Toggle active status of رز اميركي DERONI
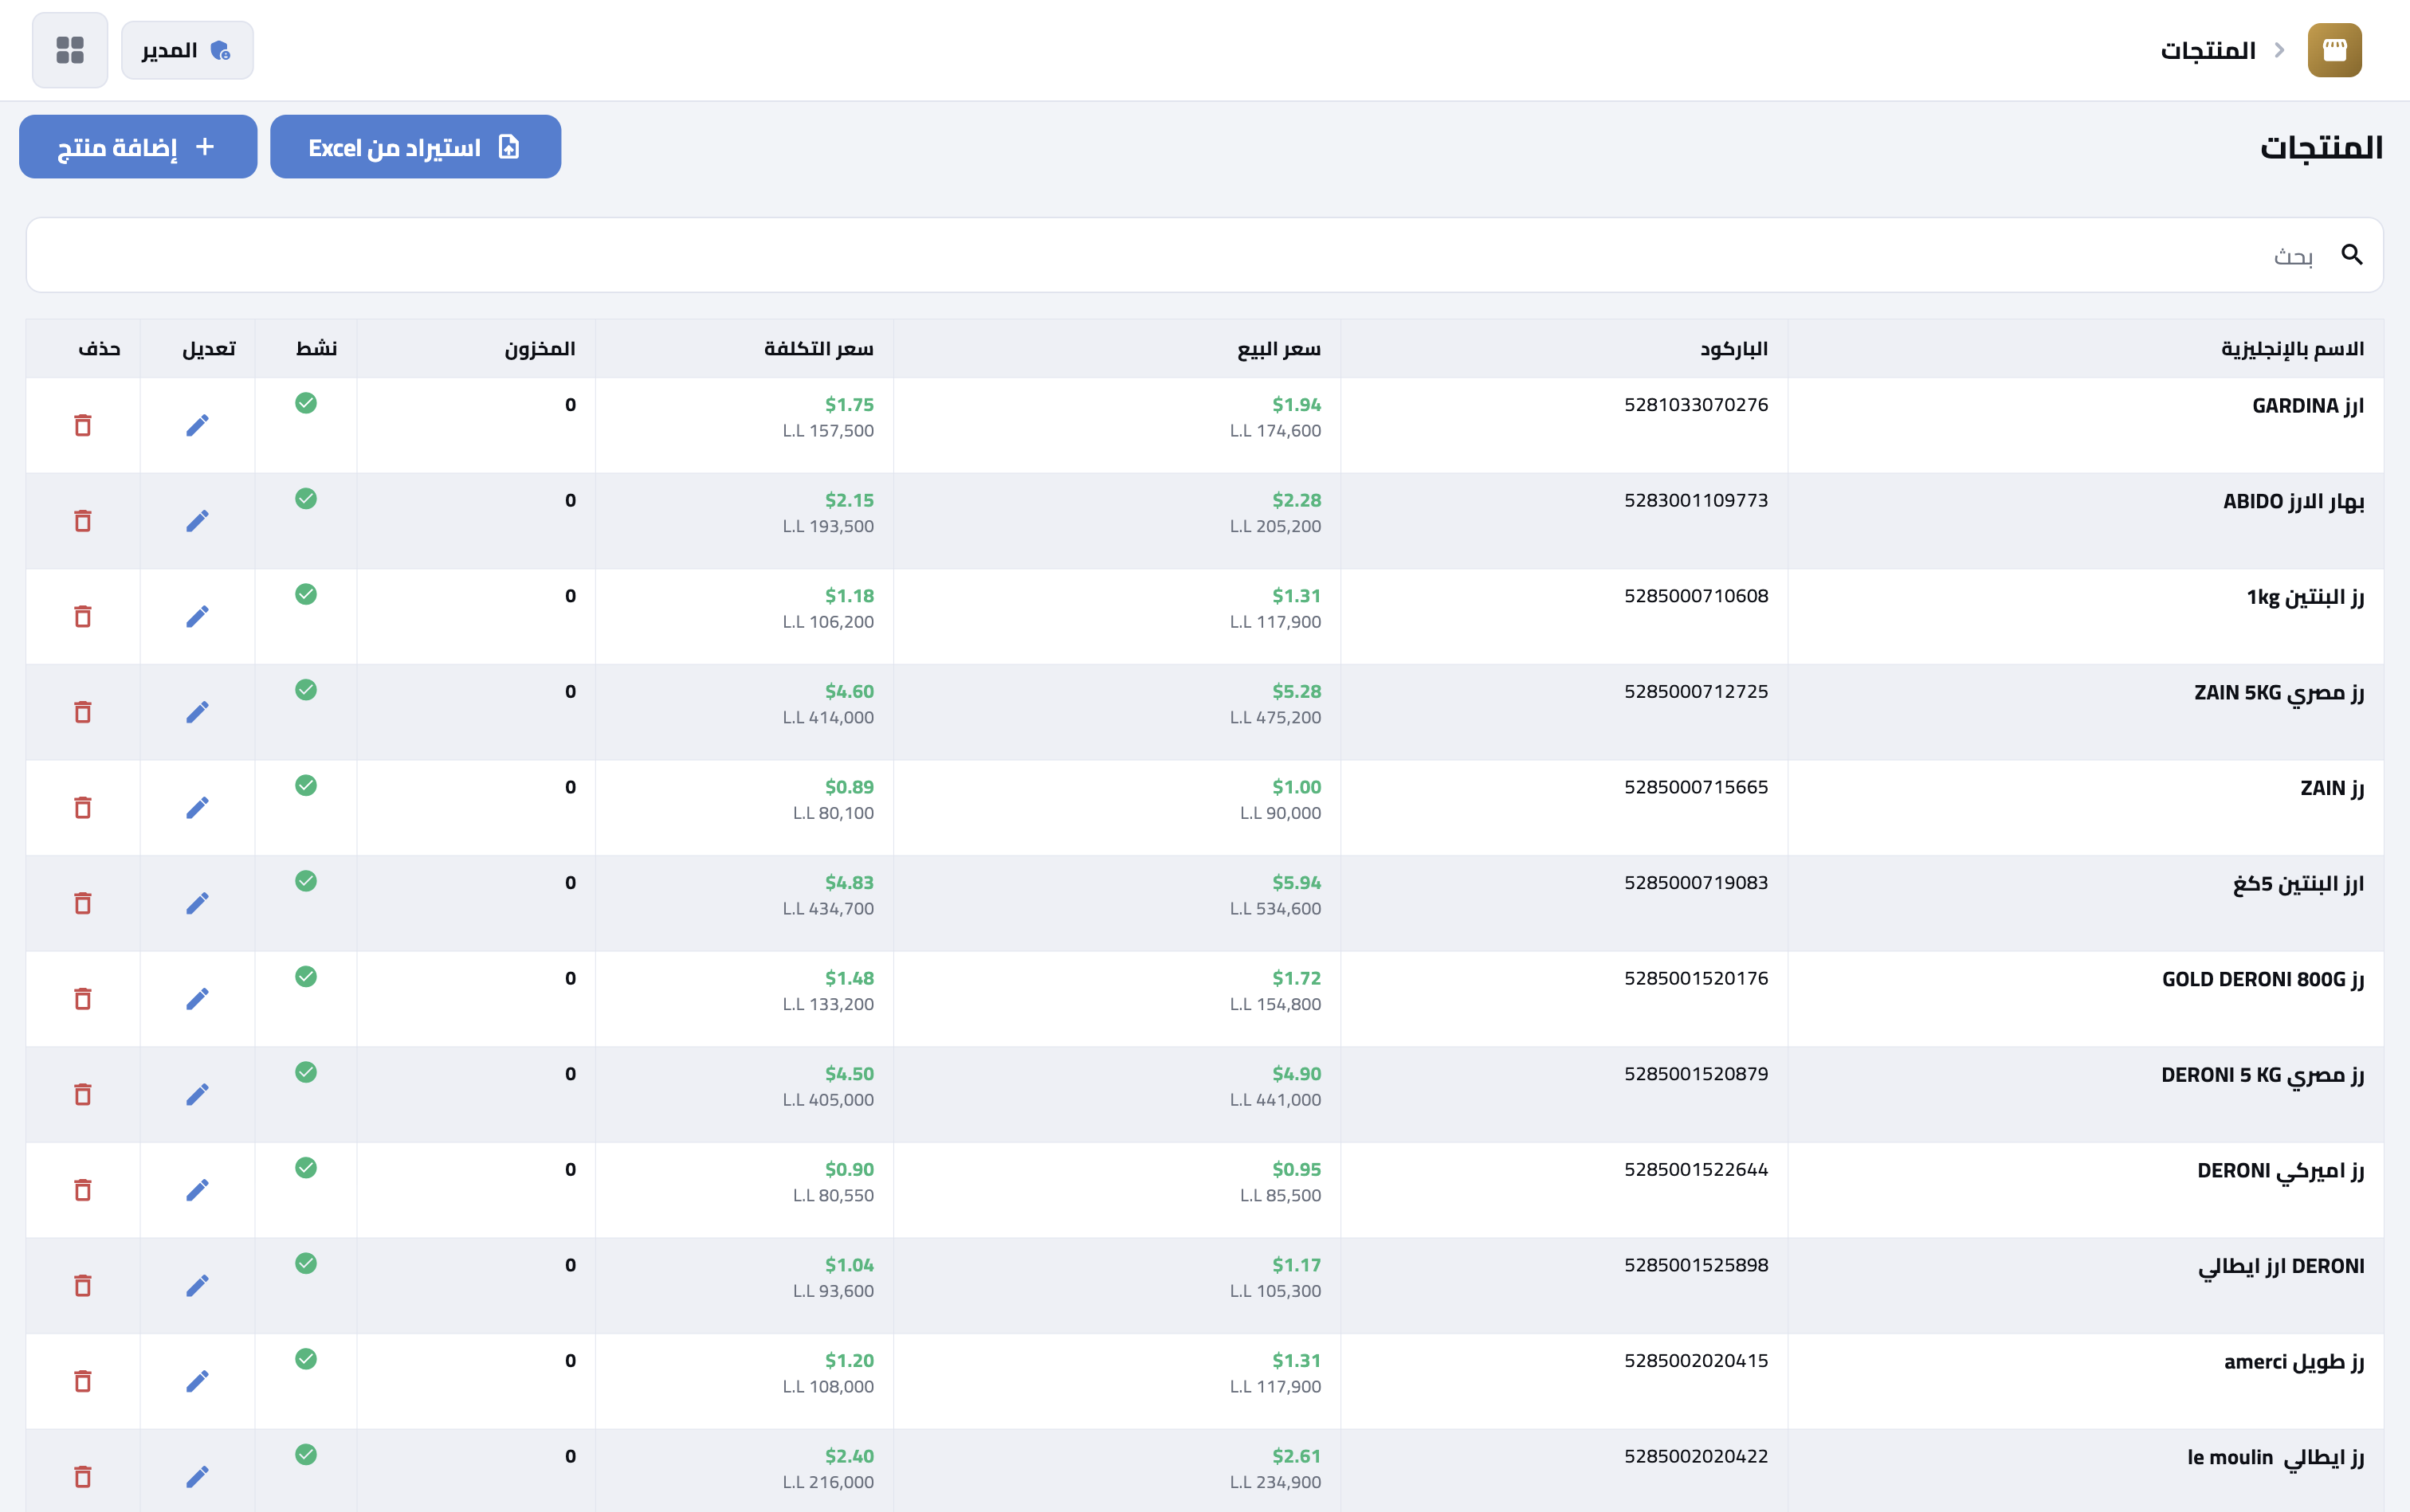 tap(306, 1168)
